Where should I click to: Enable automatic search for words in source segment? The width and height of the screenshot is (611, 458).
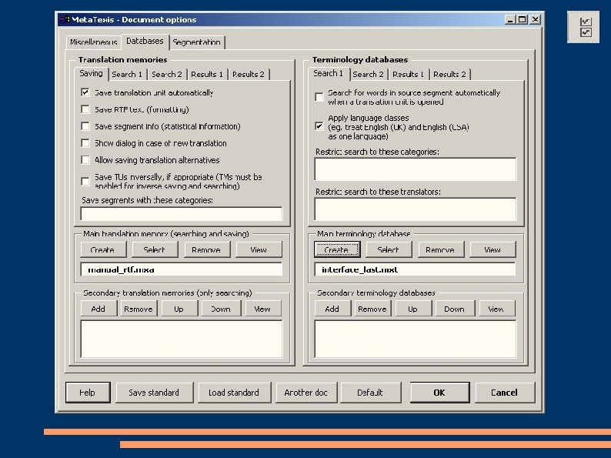[x=319, y=97]
